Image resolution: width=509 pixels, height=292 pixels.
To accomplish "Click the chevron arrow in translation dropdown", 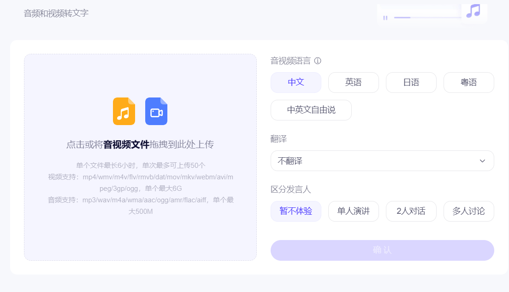I will coord(482,160).
